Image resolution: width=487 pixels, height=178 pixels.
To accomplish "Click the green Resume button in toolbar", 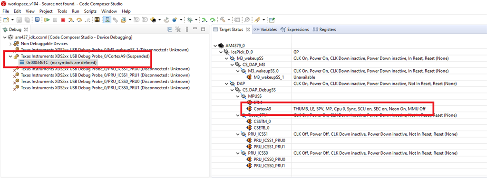I will [x=47, y=19].
